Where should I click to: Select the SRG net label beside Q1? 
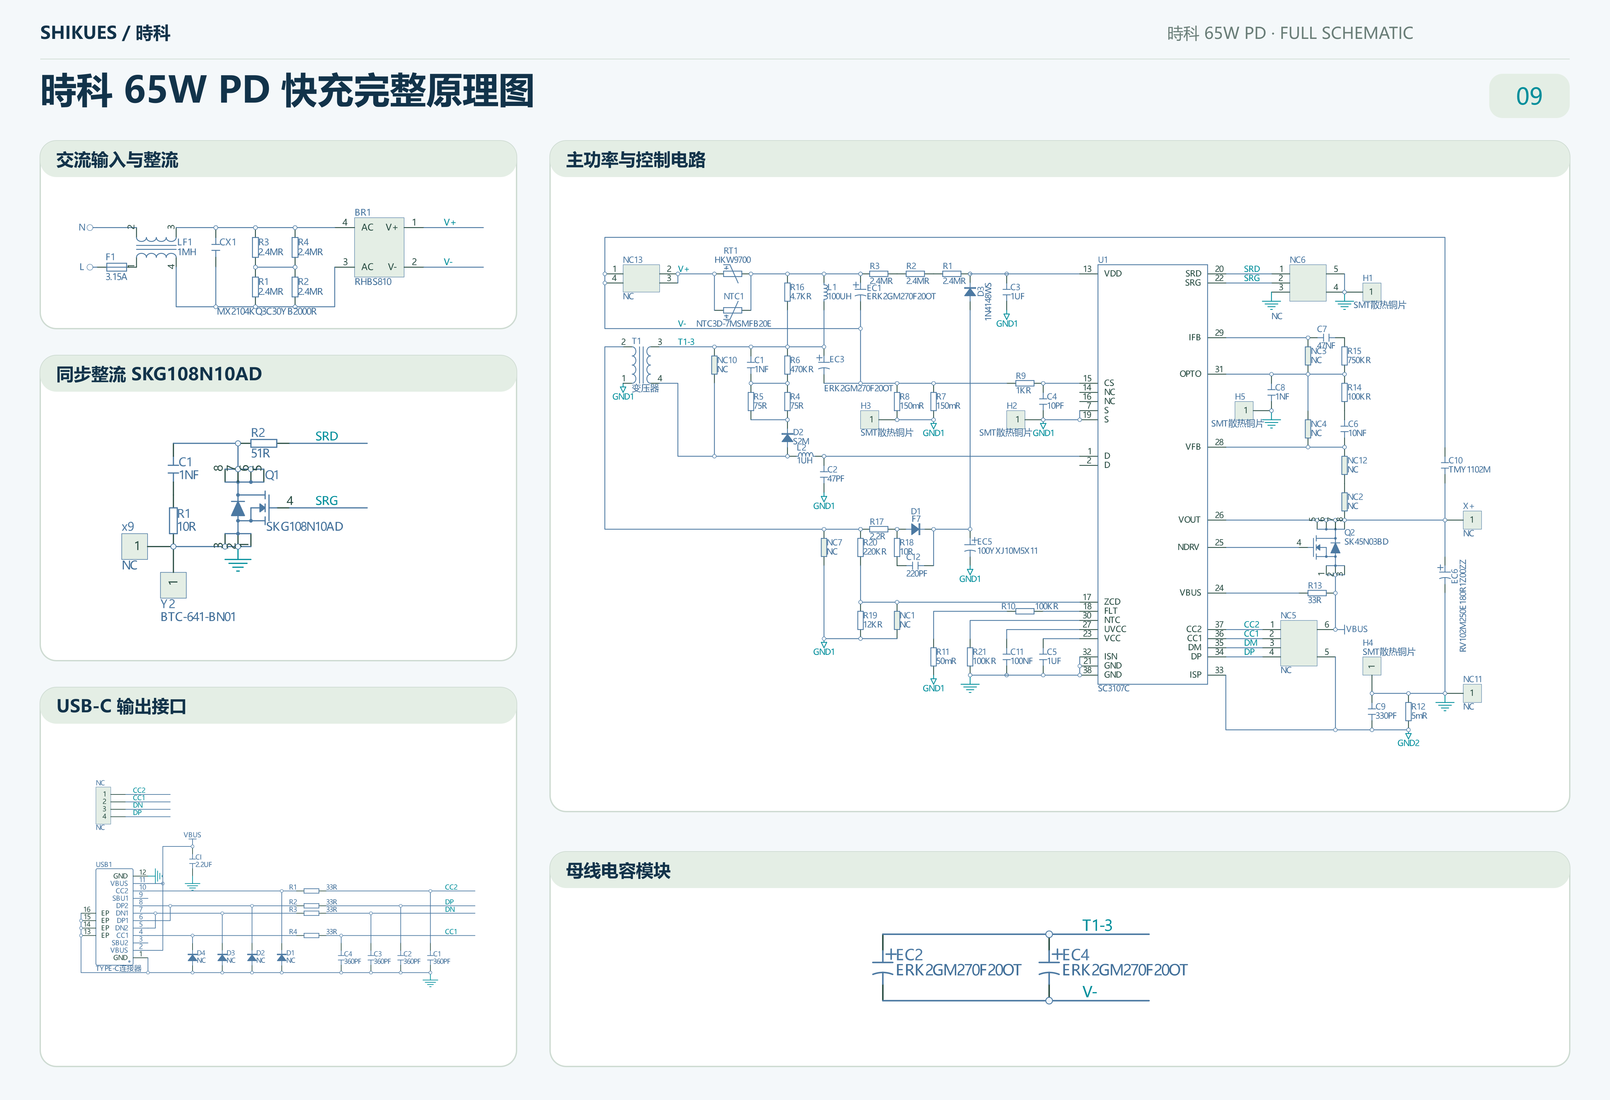point(326,501)
